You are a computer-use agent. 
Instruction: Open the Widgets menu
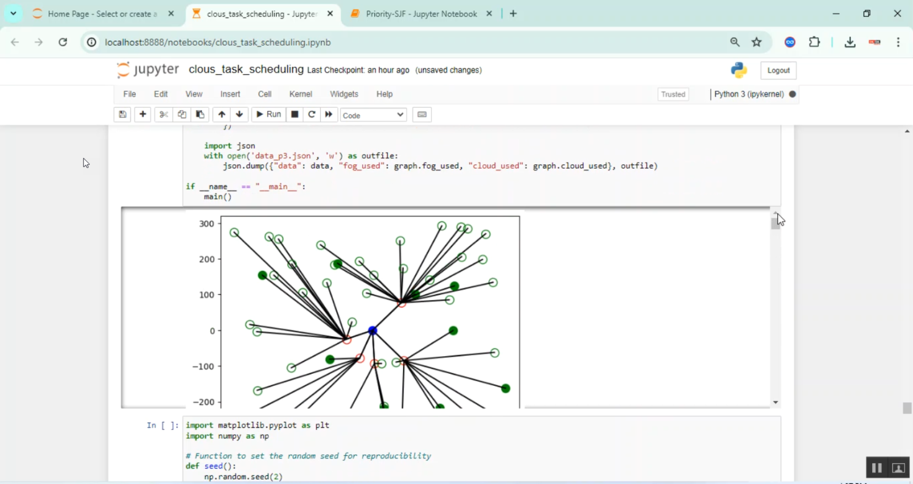[344, 94]
